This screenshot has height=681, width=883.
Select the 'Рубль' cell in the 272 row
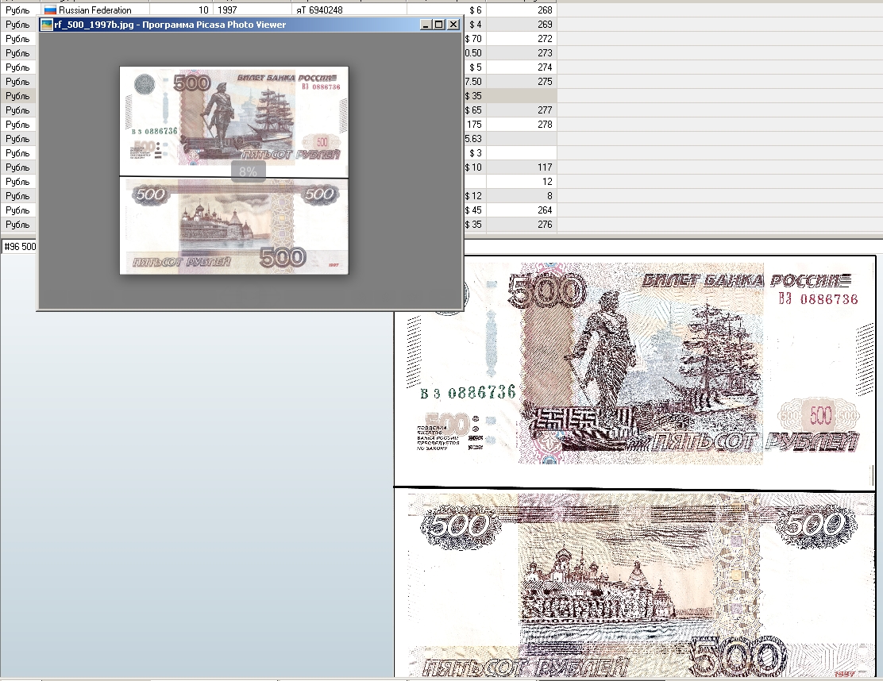[18, 39]
